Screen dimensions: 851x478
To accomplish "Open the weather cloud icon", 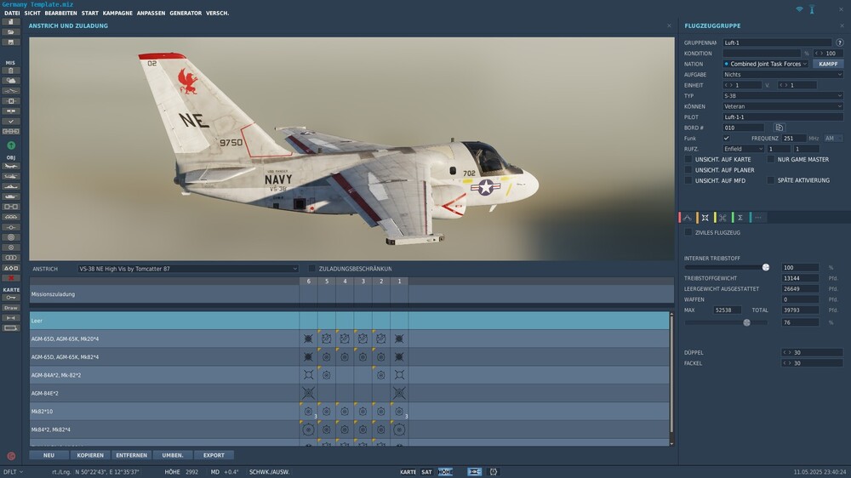I will pyautogui.click(x=10, y=81).
